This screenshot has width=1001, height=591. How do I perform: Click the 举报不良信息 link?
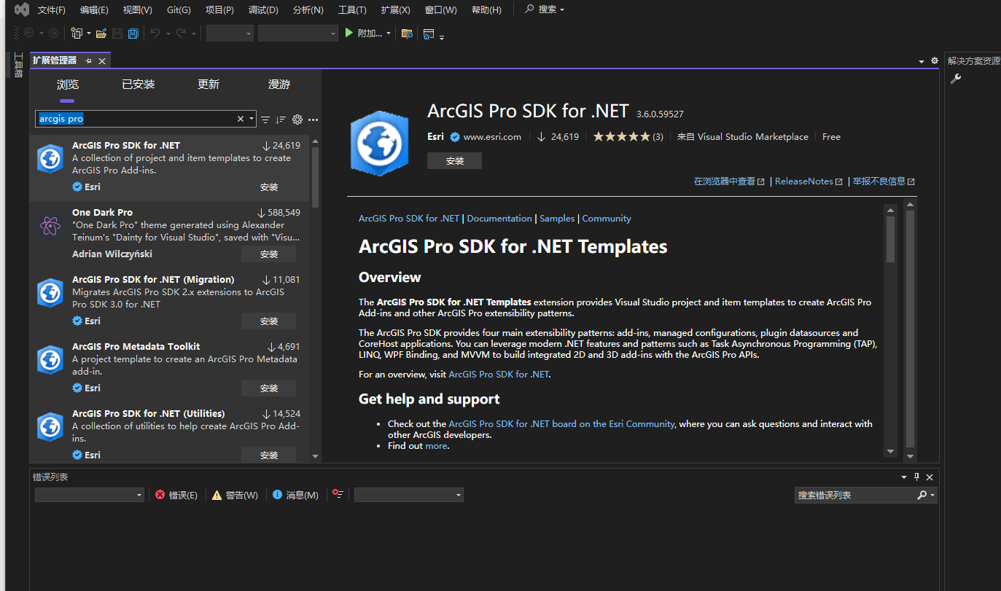click(884, 181)
